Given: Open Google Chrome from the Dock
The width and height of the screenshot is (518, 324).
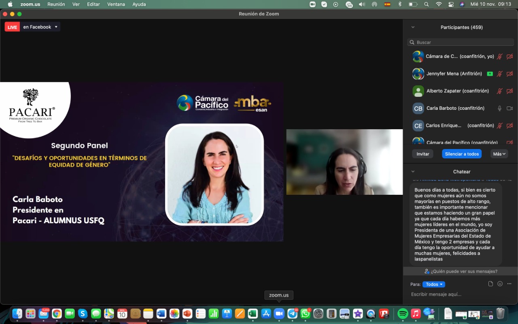Looking at the screenshot, I should tap(57, 313).
